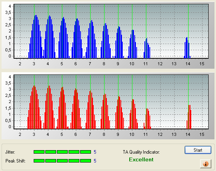Screen dimensions: 216x171
Task: Click the red 14T histogram peak
Action: click(189, 117)
